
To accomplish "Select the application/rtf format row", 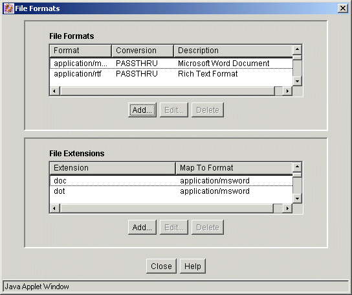I will (x=171, y=74).
